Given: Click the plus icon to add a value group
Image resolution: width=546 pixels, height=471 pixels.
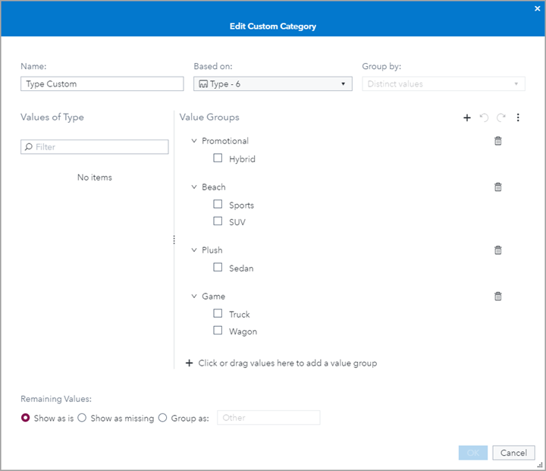Looking at the screenshot, I should [467, 118].
